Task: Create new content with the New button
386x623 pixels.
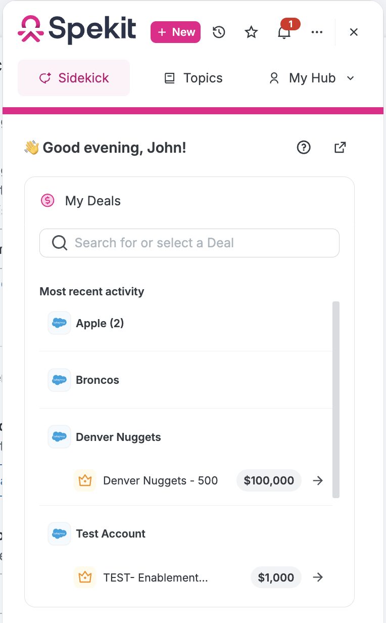Action: tap(176, 32)
